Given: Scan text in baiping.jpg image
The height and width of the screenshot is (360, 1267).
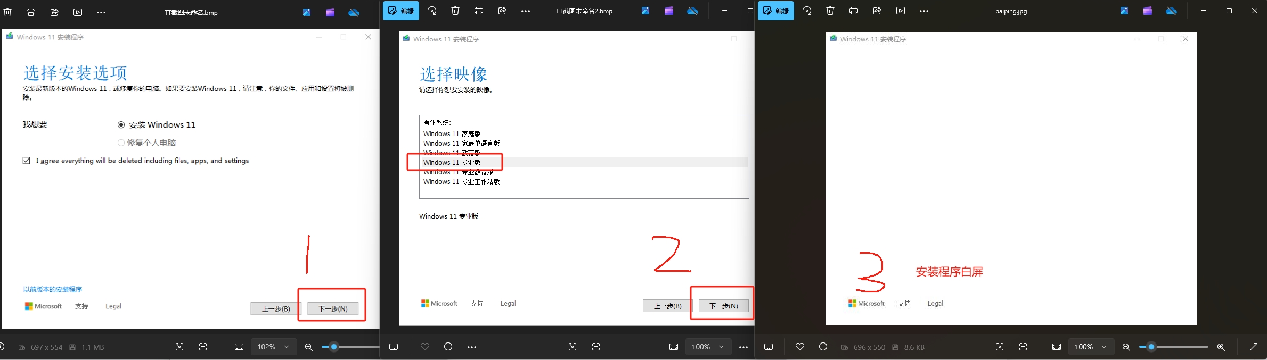Looking at the screenshot, I should coord(1023,347).
